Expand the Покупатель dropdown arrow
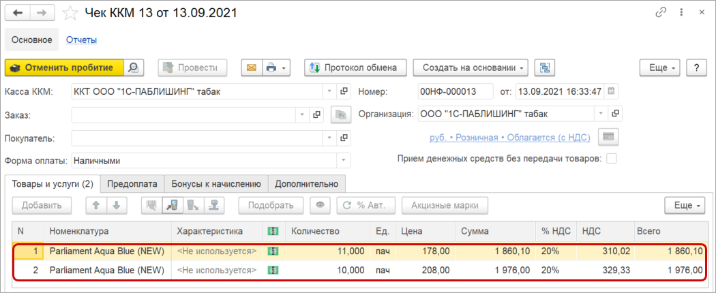Screen dimensions: 716x293 329,137
